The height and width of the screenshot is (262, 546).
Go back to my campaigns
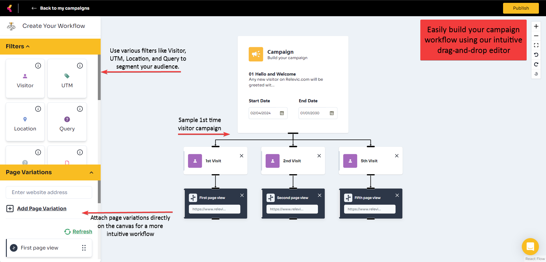click(61, 8)
